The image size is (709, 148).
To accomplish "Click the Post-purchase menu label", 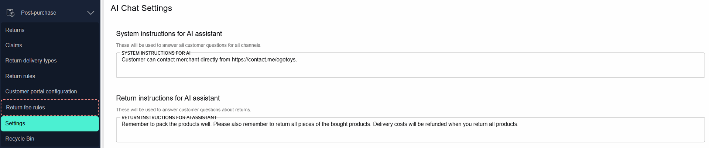I will click(x=38, y=13).
